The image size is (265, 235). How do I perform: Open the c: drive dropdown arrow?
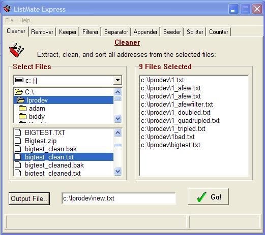117,80
